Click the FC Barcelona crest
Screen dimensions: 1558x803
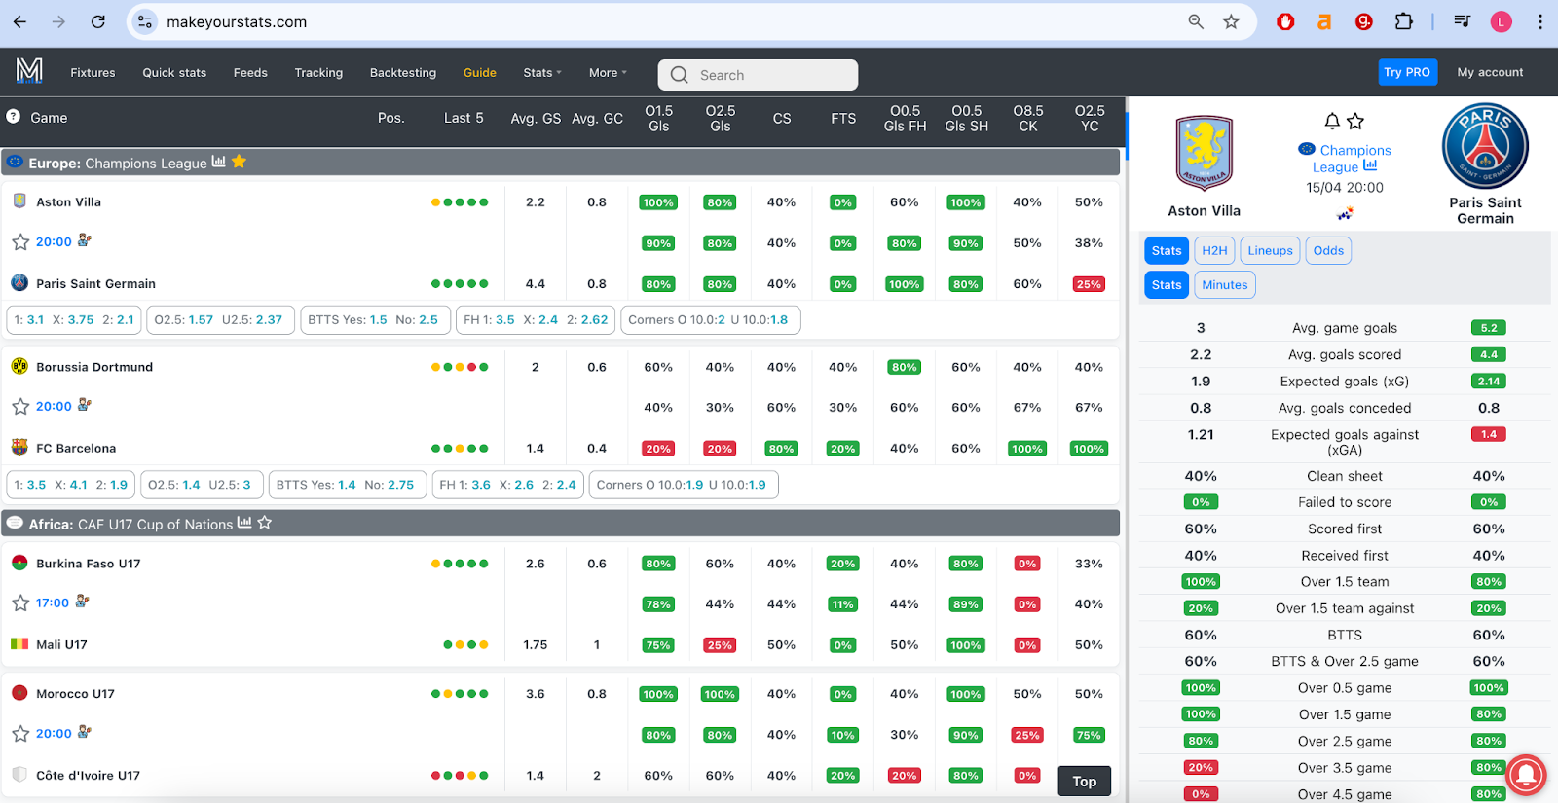[x=19, y=447]
